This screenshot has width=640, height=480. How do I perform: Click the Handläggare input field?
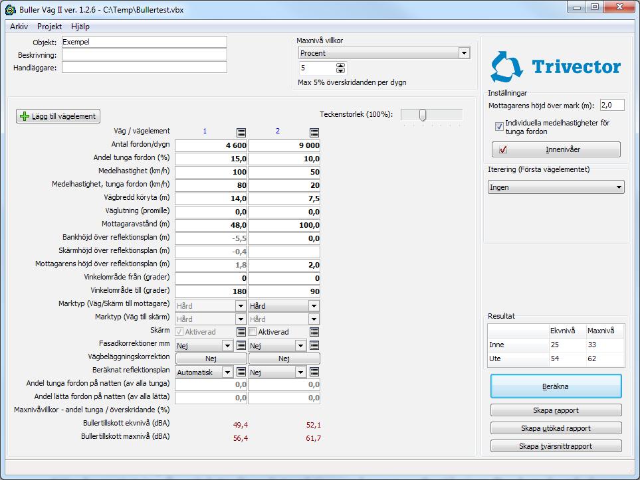pos(144,67)
